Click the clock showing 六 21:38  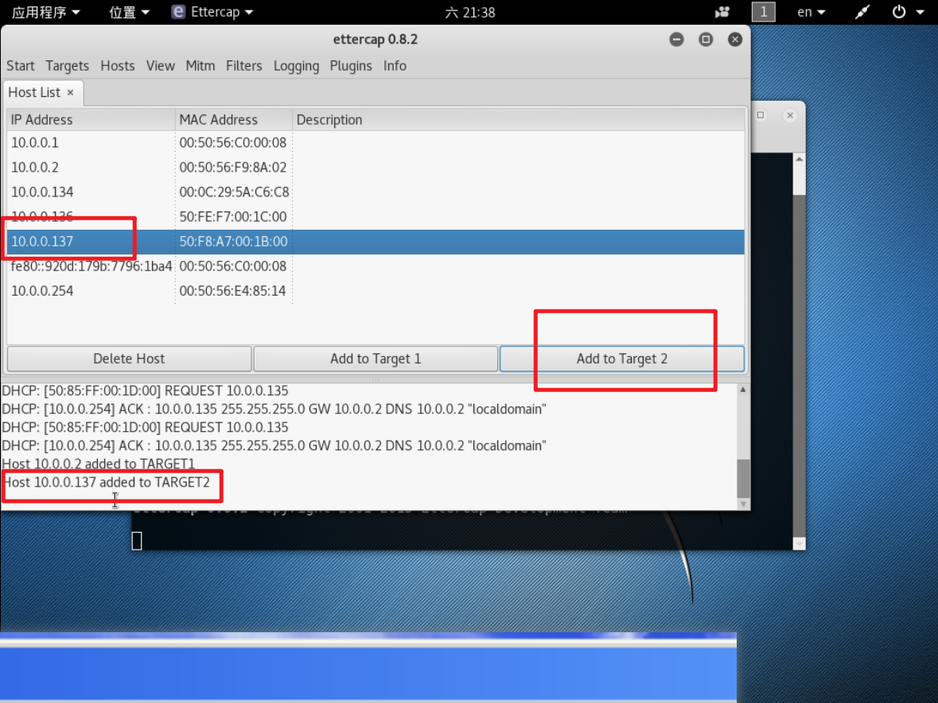click(x=470, y=12)
